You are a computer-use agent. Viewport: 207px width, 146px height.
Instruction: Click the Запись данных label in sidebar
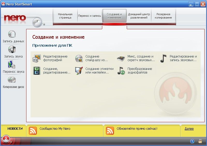[x=13, y=41]
